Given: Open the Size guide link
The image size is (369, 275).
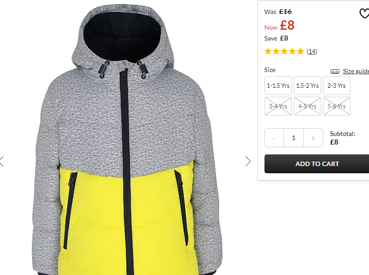Looking at the screenshot, I should pyautogui.click(x=356, y=71).
